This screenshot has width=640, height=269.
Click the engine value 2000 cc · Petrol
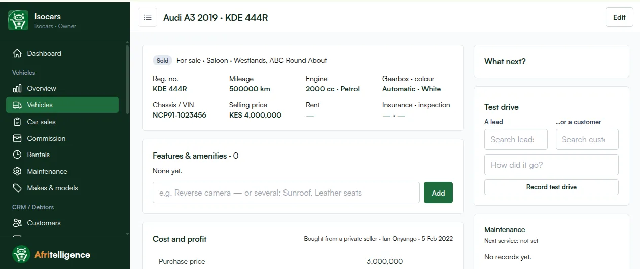333,89
